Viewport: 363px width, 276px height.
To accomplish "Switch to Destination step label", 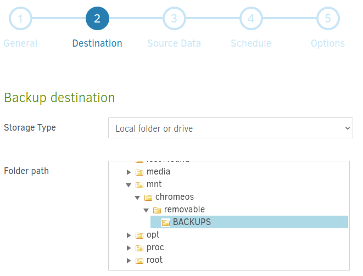I will click(97, 43).
